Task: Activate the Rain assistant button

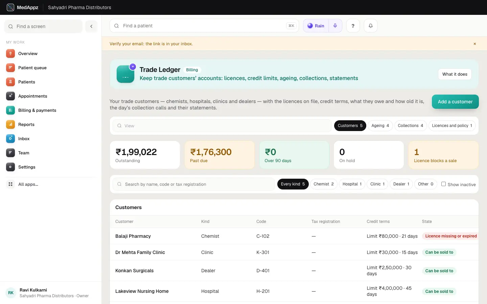Action: pos(316,26)
